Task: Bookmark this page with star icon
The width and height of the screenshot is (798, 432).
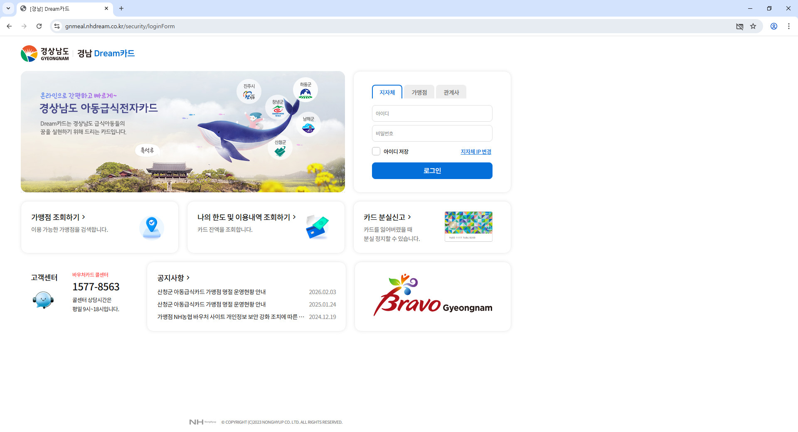Action: coord(753,26)
